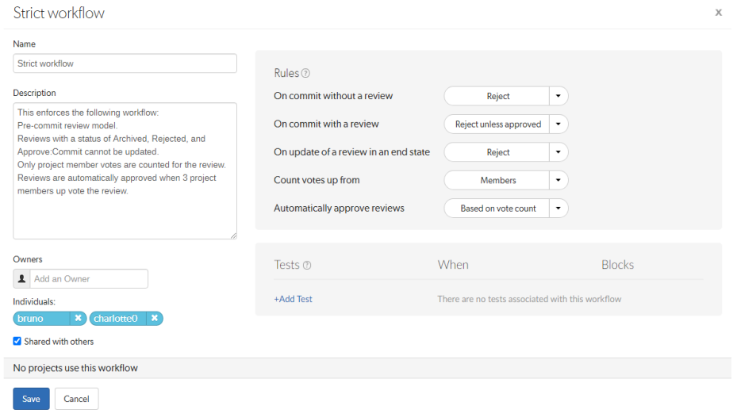
Task: Click the user icon beside Add an Owner
Action: point(21,278)
